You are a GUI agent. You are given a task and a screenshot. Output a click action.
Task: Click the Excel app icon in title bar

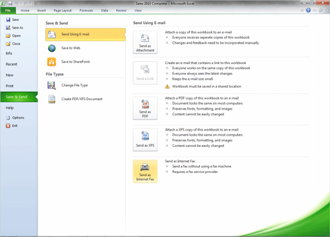(3, 3)
